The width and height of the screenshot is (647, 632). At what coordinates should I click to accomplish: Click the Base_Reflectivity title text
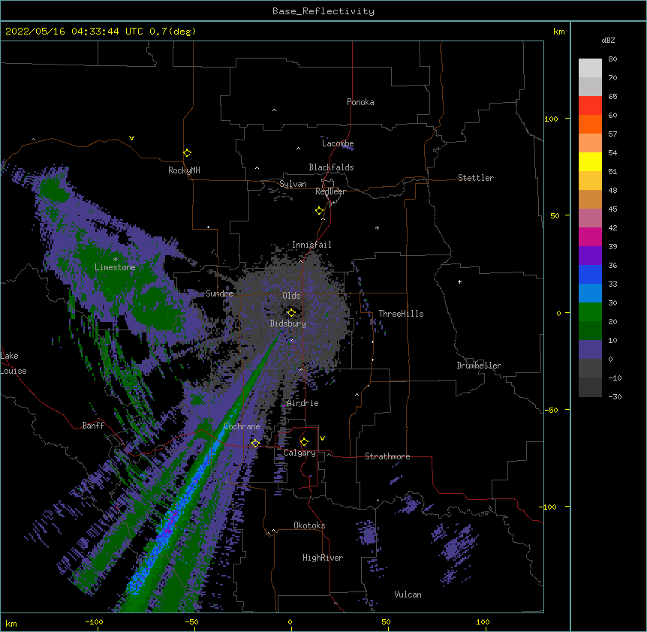[x=323, y=11]
